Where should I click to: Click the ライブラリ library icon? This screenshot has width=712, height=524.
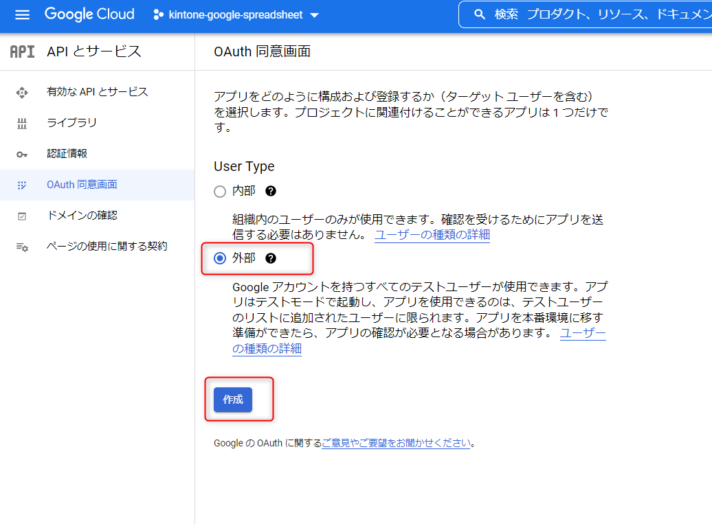tap(22, 123)
